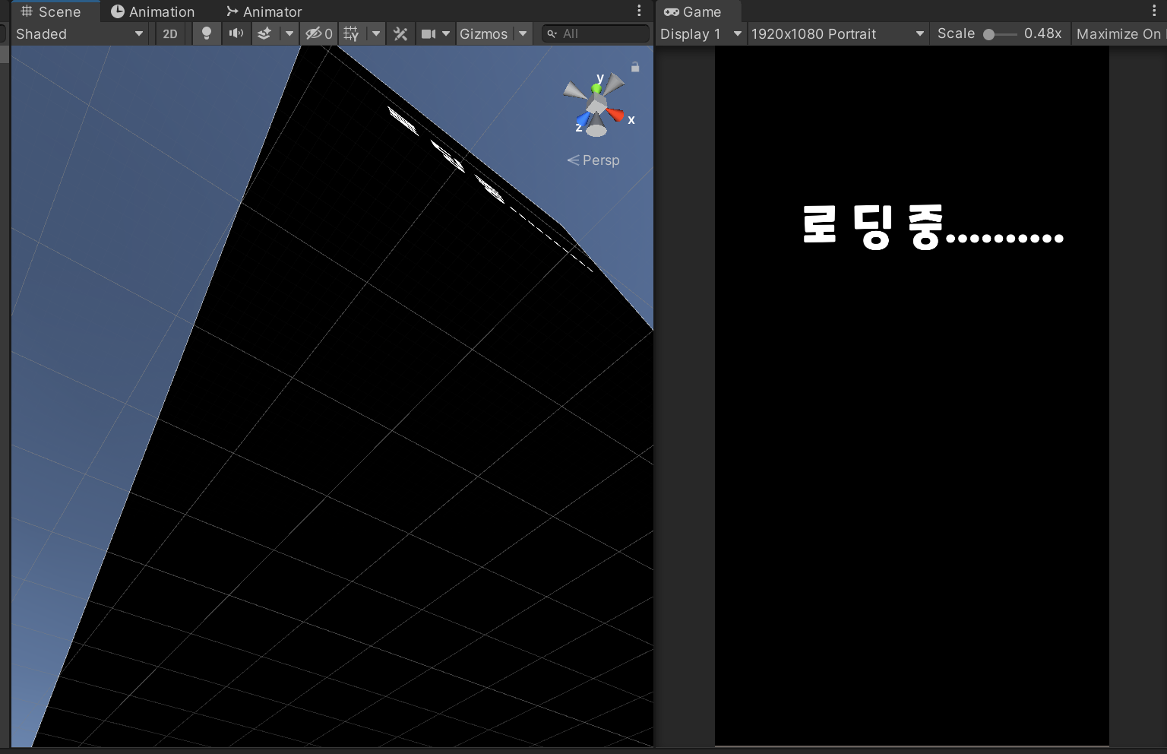Toggle hidden objects visibility eye icon

pyautogui.click(x=318, y=33)
